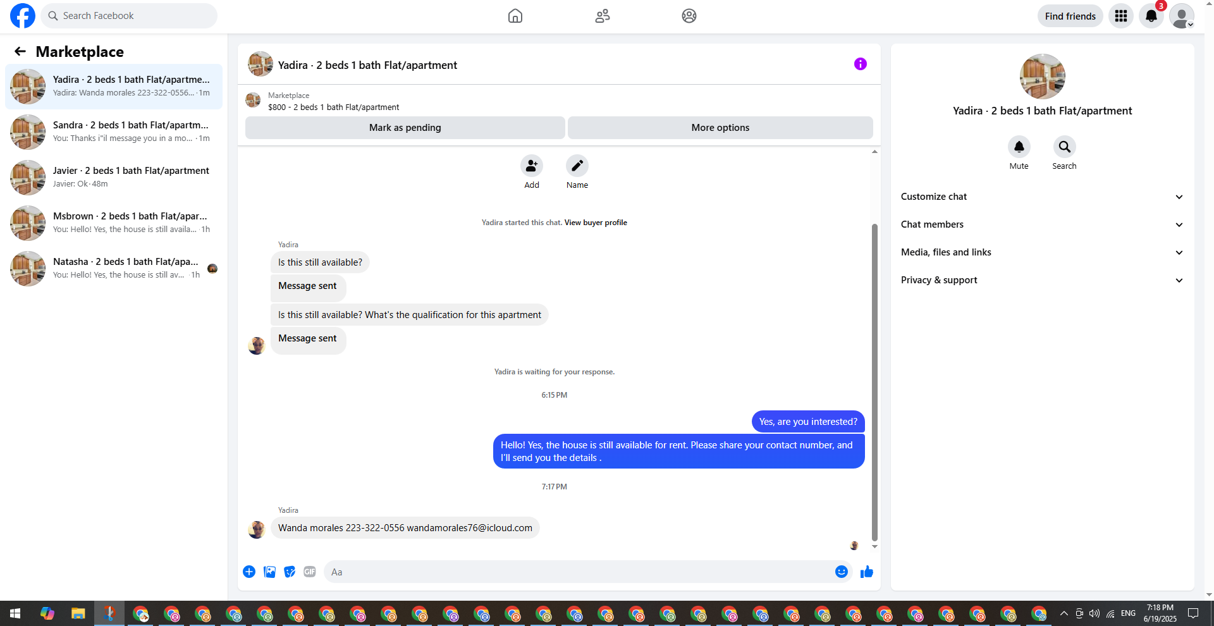Click ENG language indicator
Screen dimensions: 1214x626
tap(1128, 613)
